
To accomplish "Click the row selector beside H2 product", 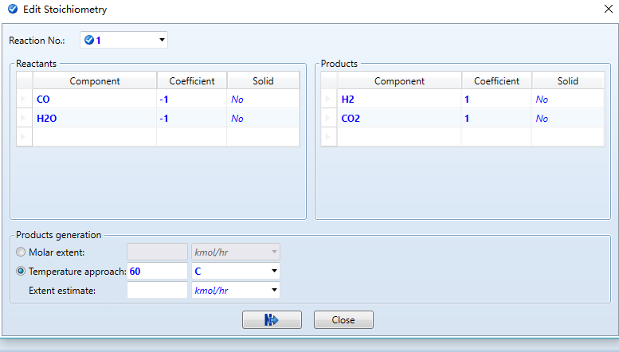I will [x=329, y=100].
